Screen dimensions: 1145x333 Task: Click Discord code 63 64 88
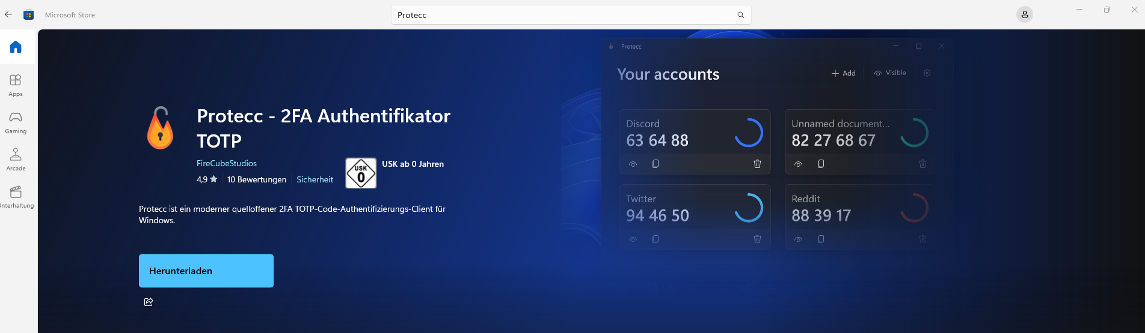tap(657, 140)
